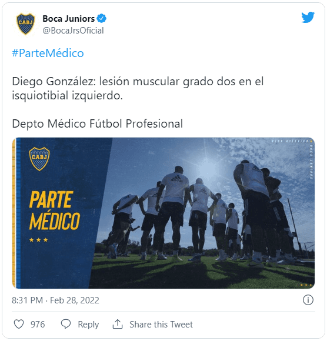Like the tweet with the heart icon
The image size is (327, 341).
click(19, 325)
